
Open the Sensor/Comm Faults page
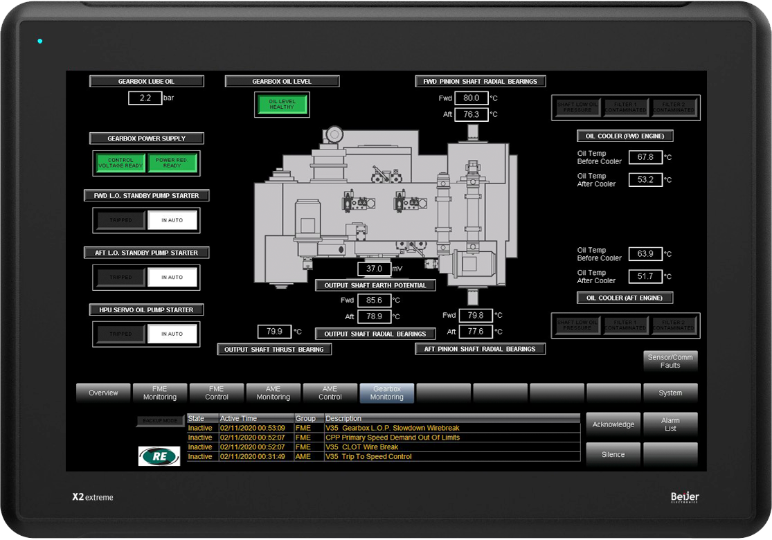[x=670, y=361]
